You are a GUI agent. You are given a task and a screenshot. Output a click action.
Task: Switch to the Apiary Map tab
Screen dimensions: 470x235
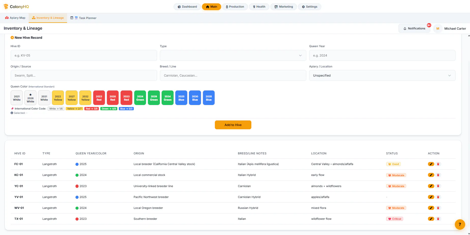click(15, 18)
